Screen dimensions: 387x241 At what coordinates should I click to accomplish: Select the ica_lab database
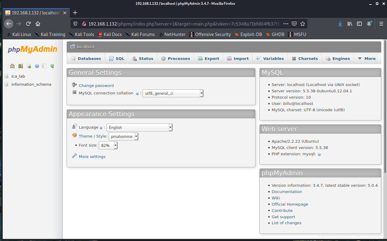click(x=18, y=76)
